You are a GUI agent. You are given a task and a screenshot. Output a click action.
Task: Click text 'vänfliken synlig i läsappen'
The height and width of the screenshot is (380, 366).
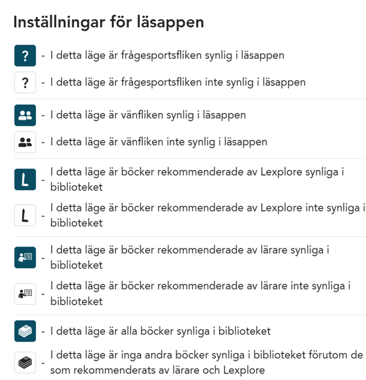(x=183, y=115)
